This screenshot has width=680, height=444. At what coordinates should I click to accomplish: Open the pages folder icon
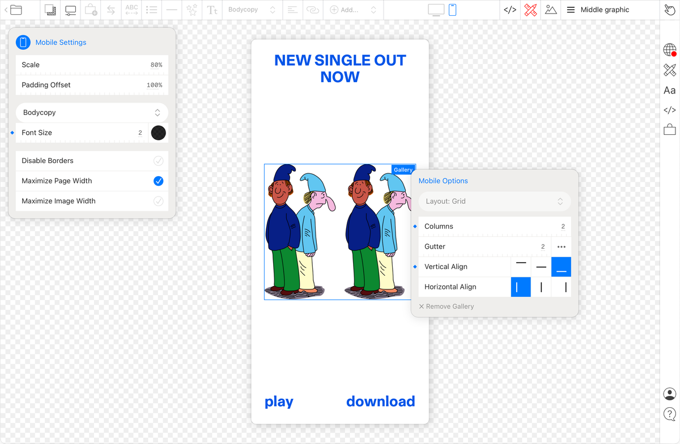(16, 10)
